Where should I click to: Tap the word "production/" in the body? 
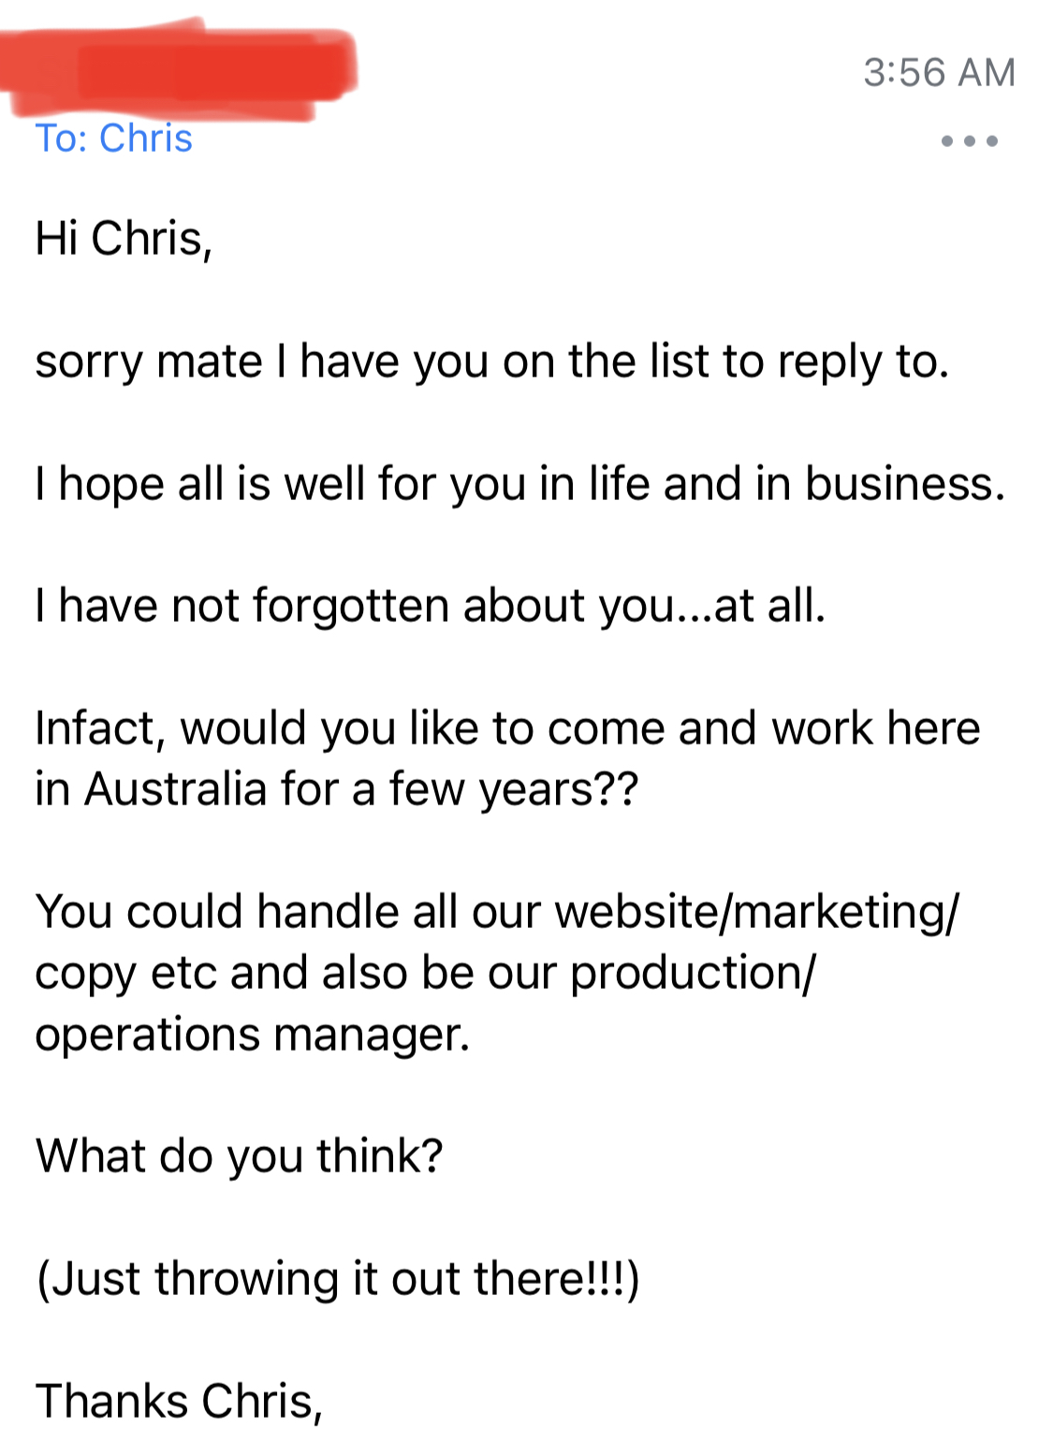[x=694, y=974]
